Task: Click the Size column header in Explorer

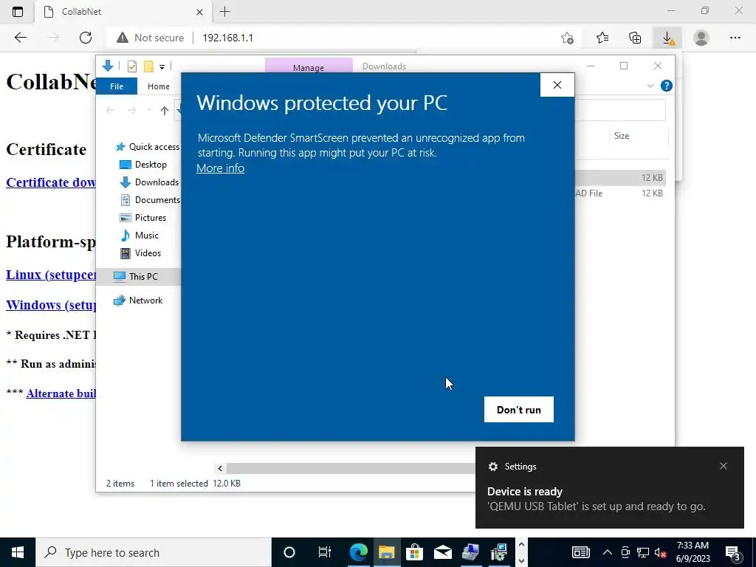Action: (622, 136)
